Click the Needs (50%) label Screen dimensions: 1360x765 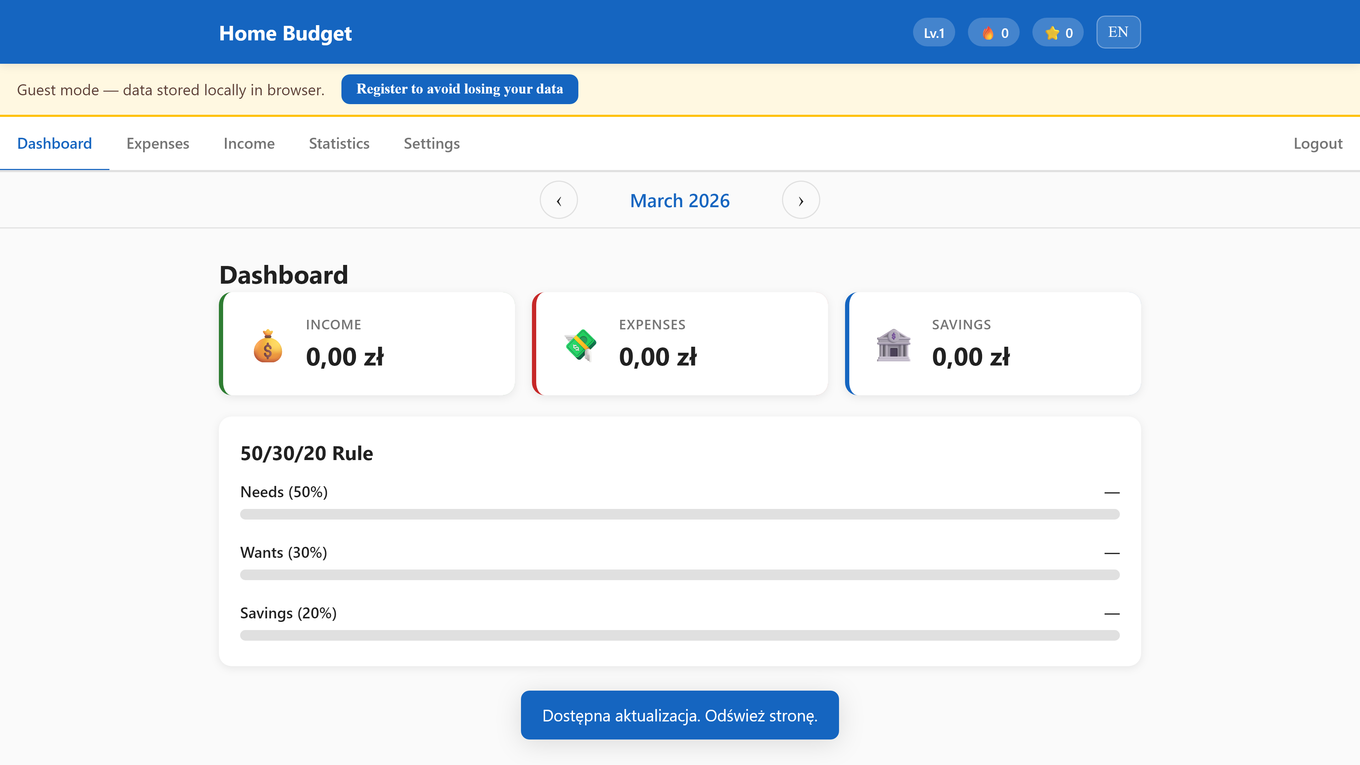[x=284, y=492]
